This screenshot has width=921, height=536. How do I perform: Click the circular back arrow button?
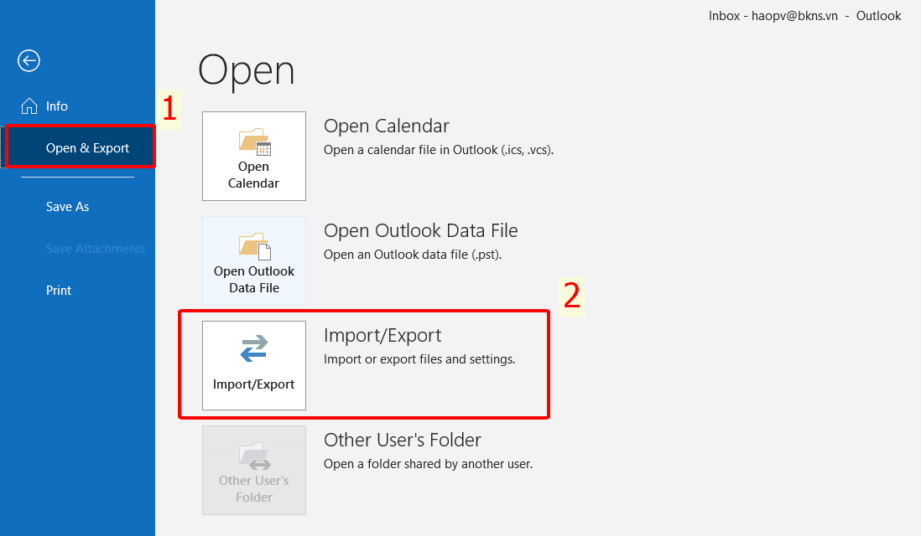29,60
